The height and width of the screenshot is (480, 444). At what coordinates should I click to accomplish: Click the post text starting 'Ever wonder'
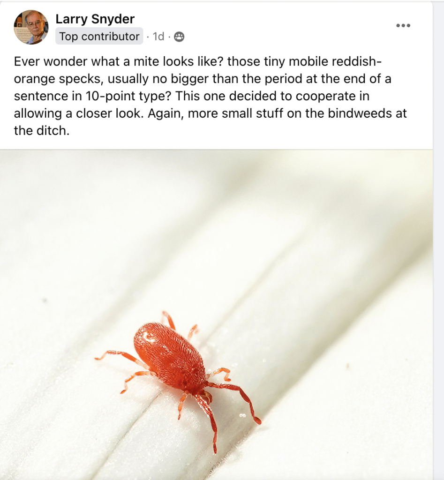pos(210,96)
